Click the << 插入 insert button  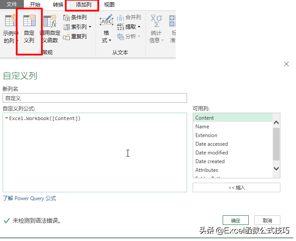tap(237, 187)
